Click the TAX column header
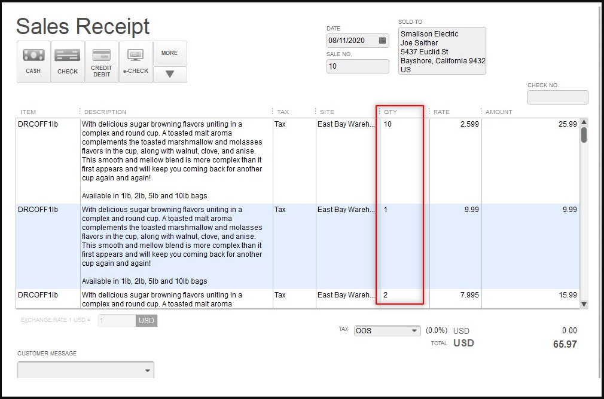604x399 pixels. 283,112
